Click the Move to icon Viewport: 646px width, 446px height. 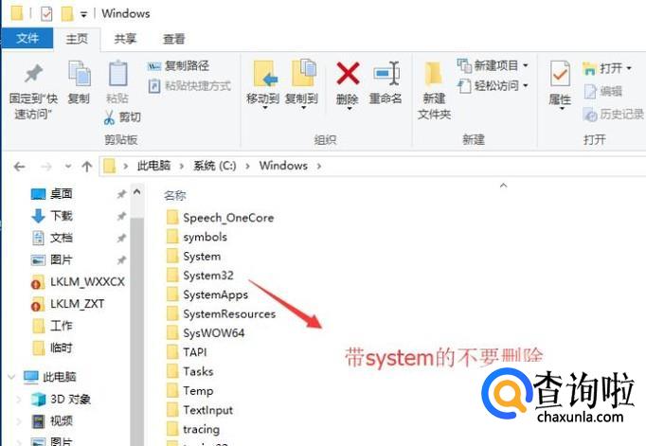coord(265,74)
